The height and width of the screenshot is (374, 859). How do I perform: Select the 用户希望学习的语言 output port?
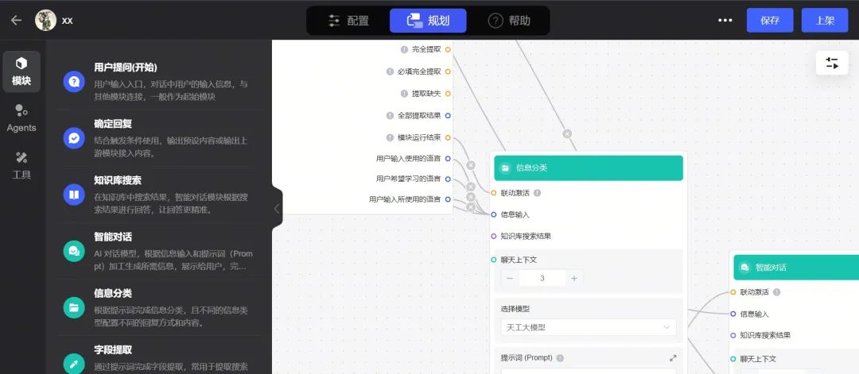448,179
